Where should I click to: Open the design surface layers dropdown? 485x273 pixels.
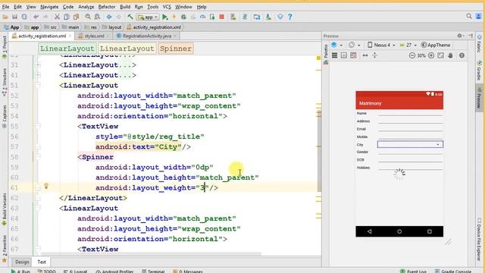(336, 45)
